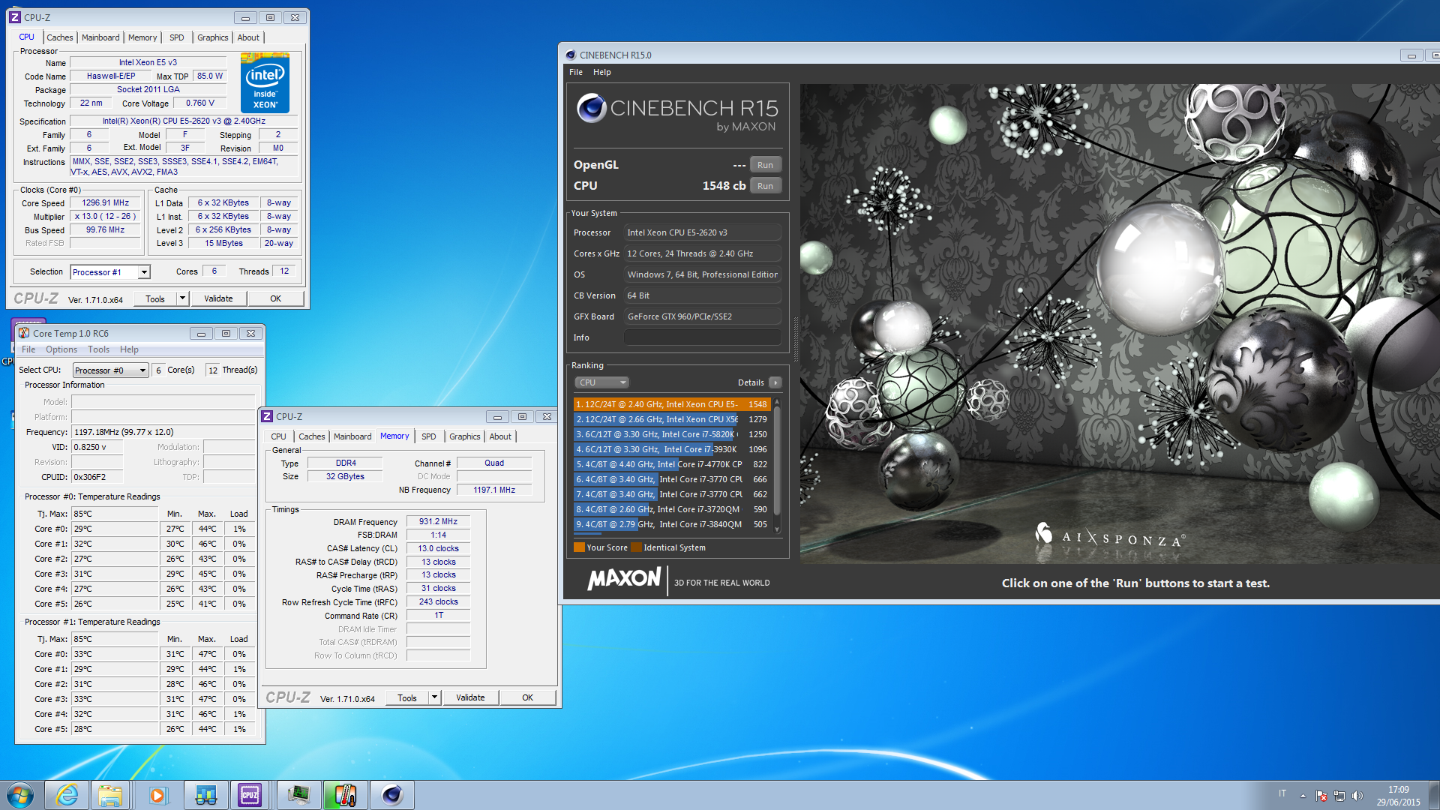The height and width of the screenshot is (810, 1440).
Task: Show hidden system tray icons
Action: click(x=1303, y=796)
